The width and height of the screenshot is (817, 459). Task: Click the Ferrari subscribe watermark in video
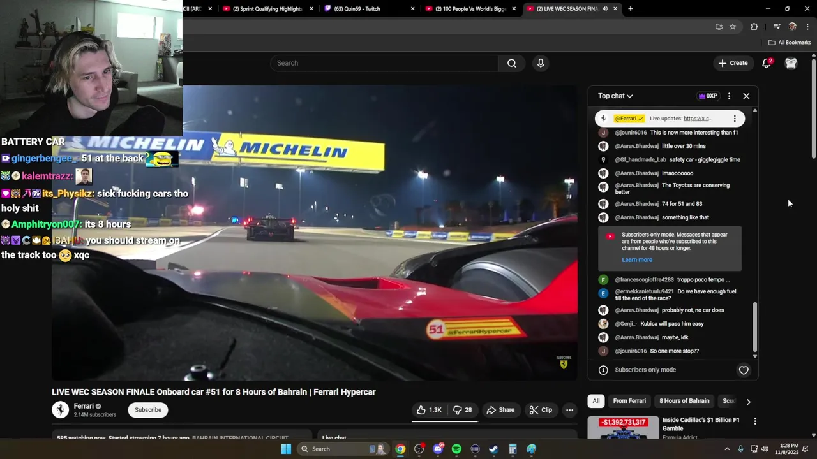(564, 362)
